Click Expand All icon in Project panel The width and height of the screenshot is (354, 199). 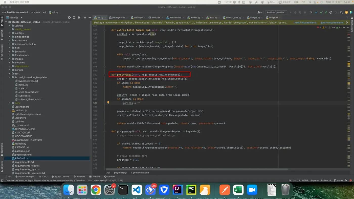point(74,18)
